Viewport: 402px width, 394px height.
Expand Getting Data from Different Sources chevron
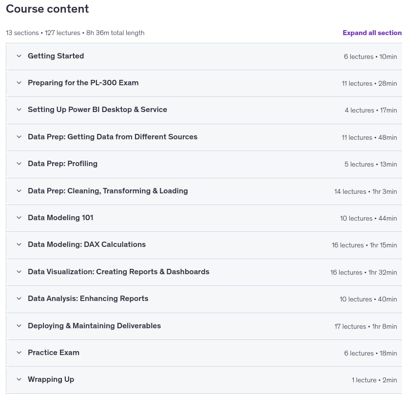click(x=19, y=137)
